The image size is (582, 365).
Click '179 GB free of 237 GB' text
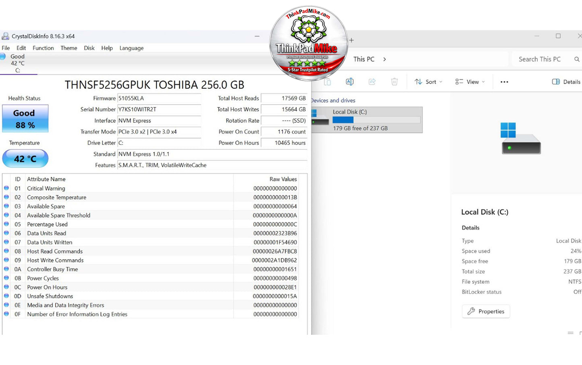click(x=360, y=128)
